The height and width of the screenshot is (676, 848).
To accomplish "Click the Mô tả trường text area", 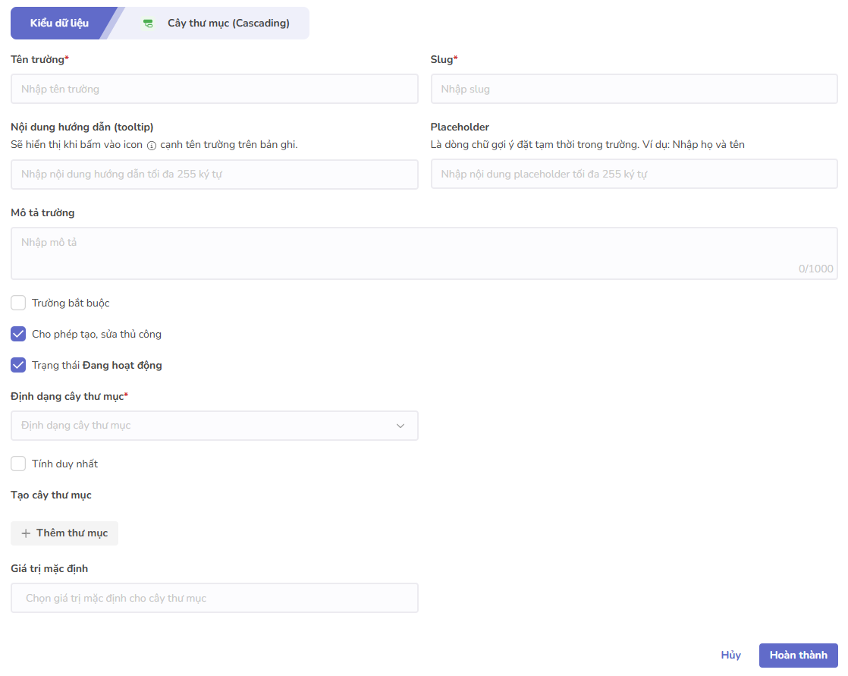I will coord(423,253).
